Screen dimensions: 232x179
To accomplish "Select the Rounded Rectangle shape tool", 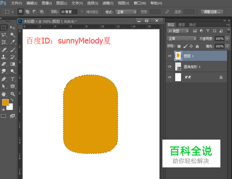I will 13,86.
